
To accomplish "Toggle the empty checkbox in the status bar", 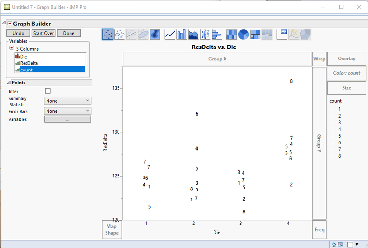I will (350, 245).
